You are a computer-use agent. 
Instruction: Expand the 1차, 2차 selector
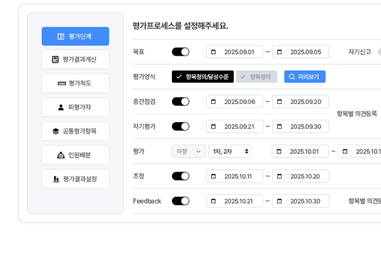coord(229,151)
